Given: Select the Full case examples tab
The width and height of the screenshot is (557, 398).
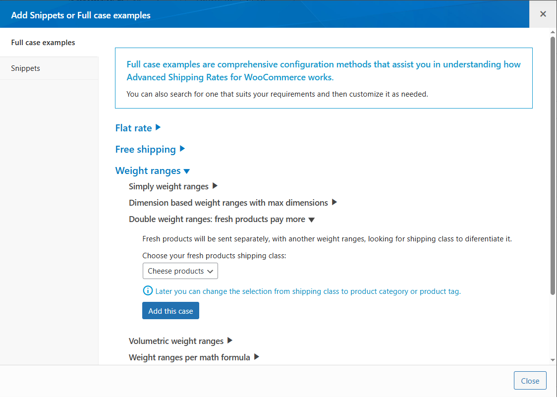Looking at the screenshot, I should 43,43.
